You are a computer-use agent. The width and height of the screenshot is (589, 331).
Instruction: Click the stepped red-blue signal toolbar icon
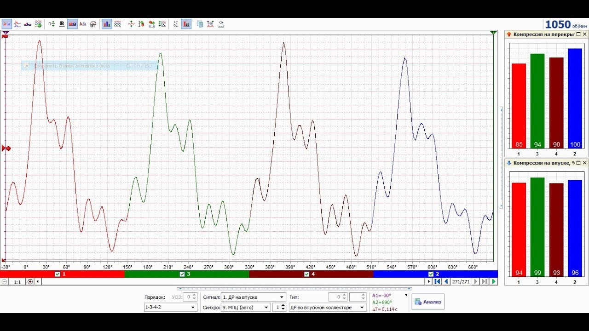[x=17, y=24]
